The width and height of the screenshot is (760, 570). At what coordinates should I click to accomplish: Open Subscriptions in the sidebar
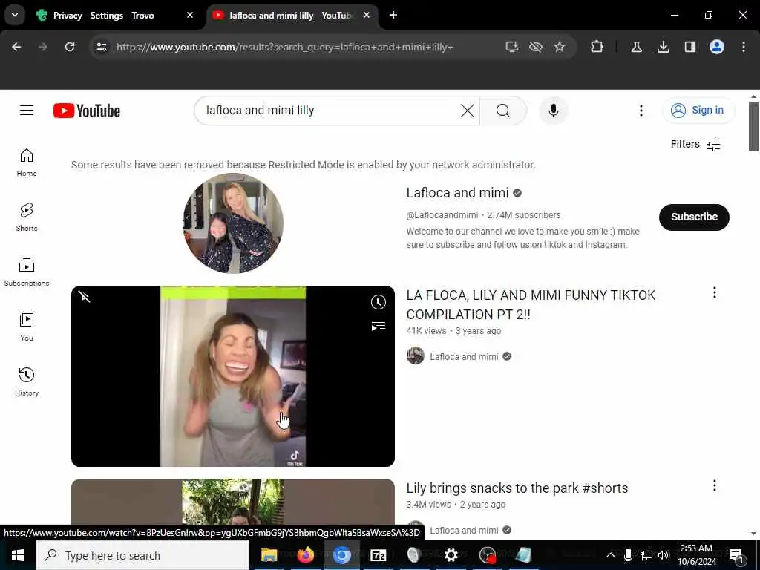tap(27, 272)
